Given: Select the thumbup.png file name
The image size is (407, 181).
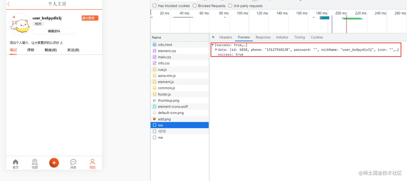Looking at the screenshot, I should click(169, 100).
